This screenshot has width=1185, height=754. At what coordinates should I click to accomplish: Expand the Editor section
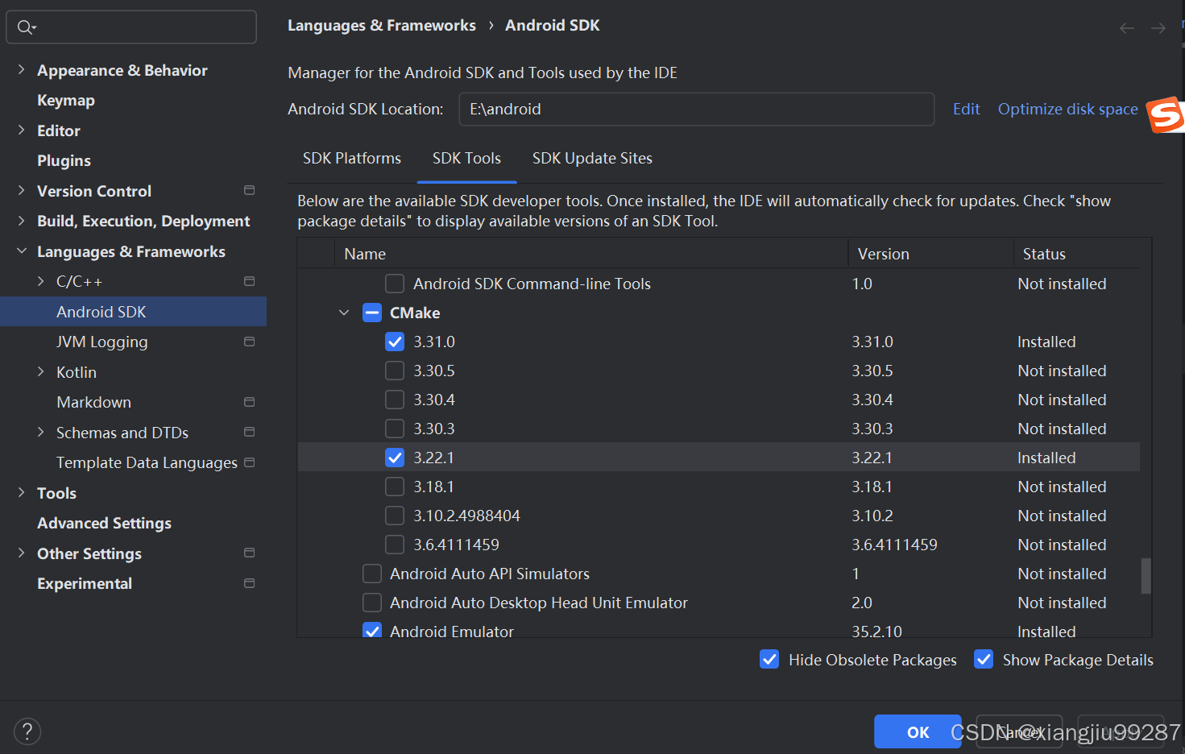(x=22, y=130)
